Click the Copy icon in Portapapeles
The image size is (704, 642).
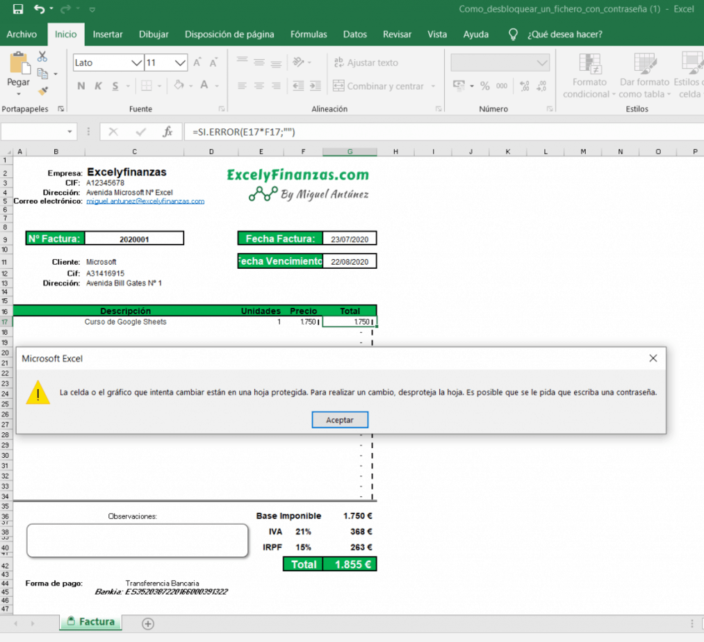(42, 74)
